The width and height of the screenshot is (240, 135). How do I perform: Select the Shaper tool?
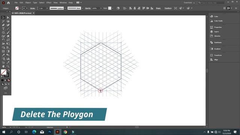3,36
